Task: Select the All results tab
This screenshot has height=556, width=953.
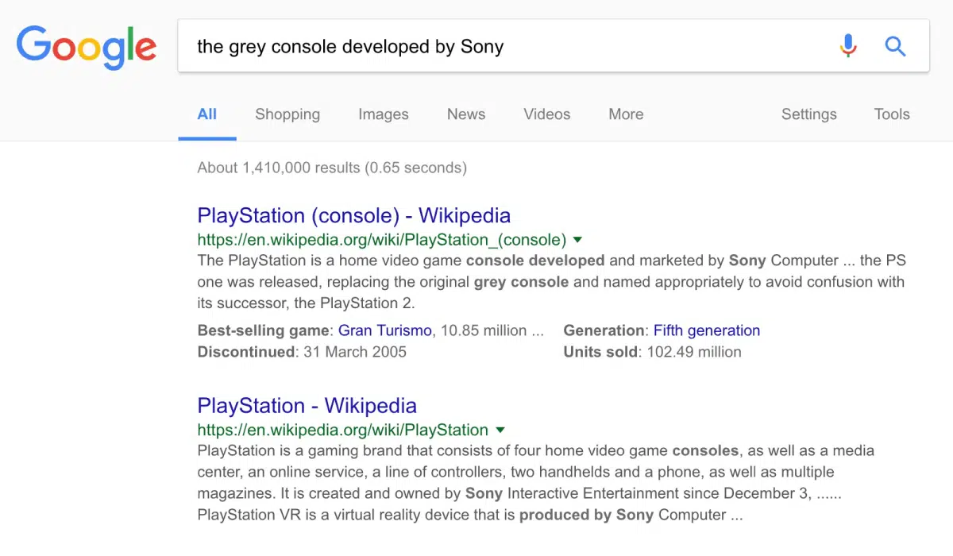Action: (x=206, y=114)
